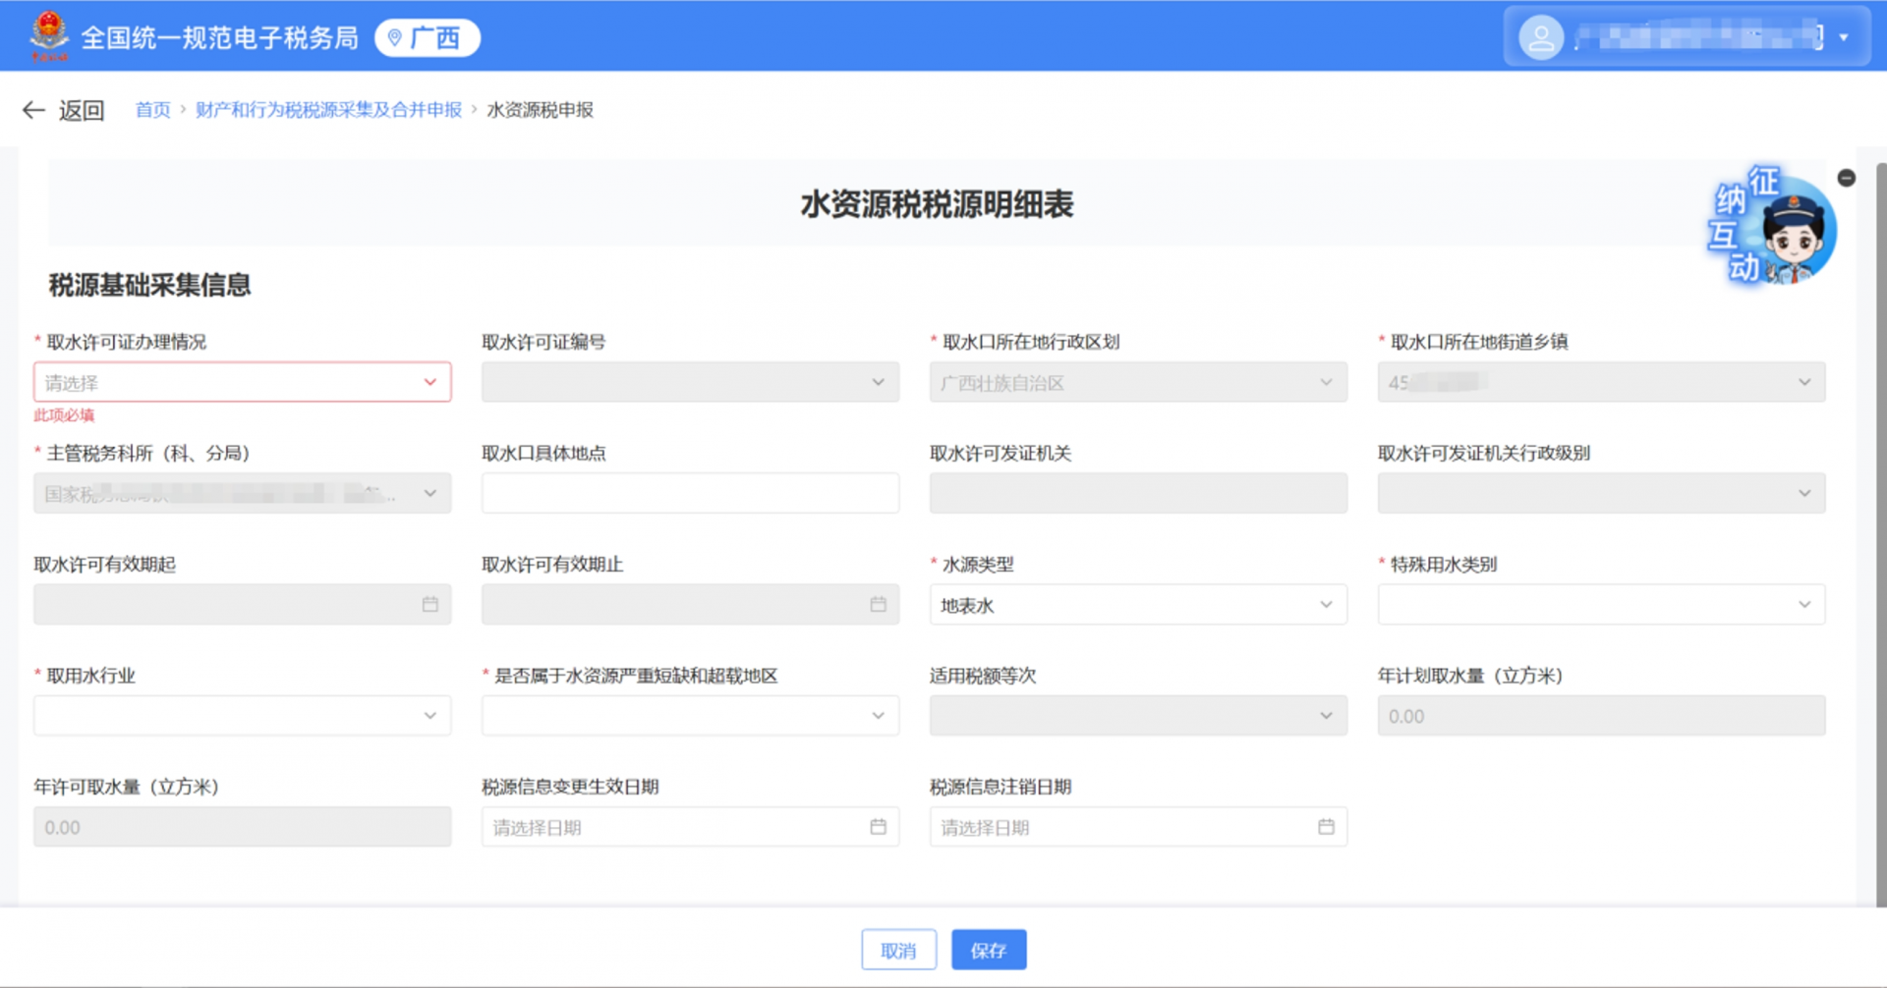Viewport: 1887px width, 988px height.
Task: Navigate to 首页 via breadcrumb
Action: pos(152,110)
